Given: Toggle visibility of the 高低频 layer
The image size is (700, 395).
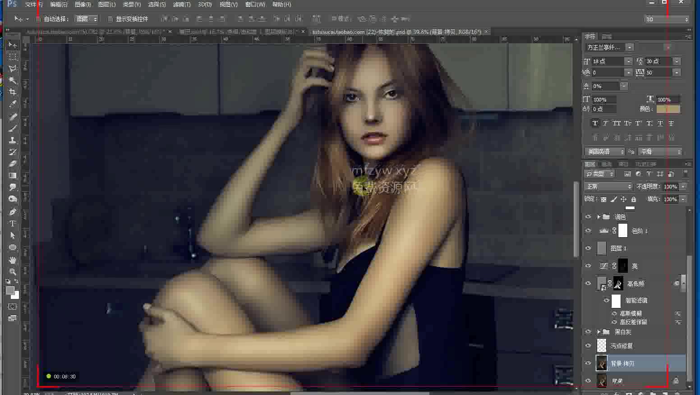Looking at the screenshot, I should [x=588, y=283].
